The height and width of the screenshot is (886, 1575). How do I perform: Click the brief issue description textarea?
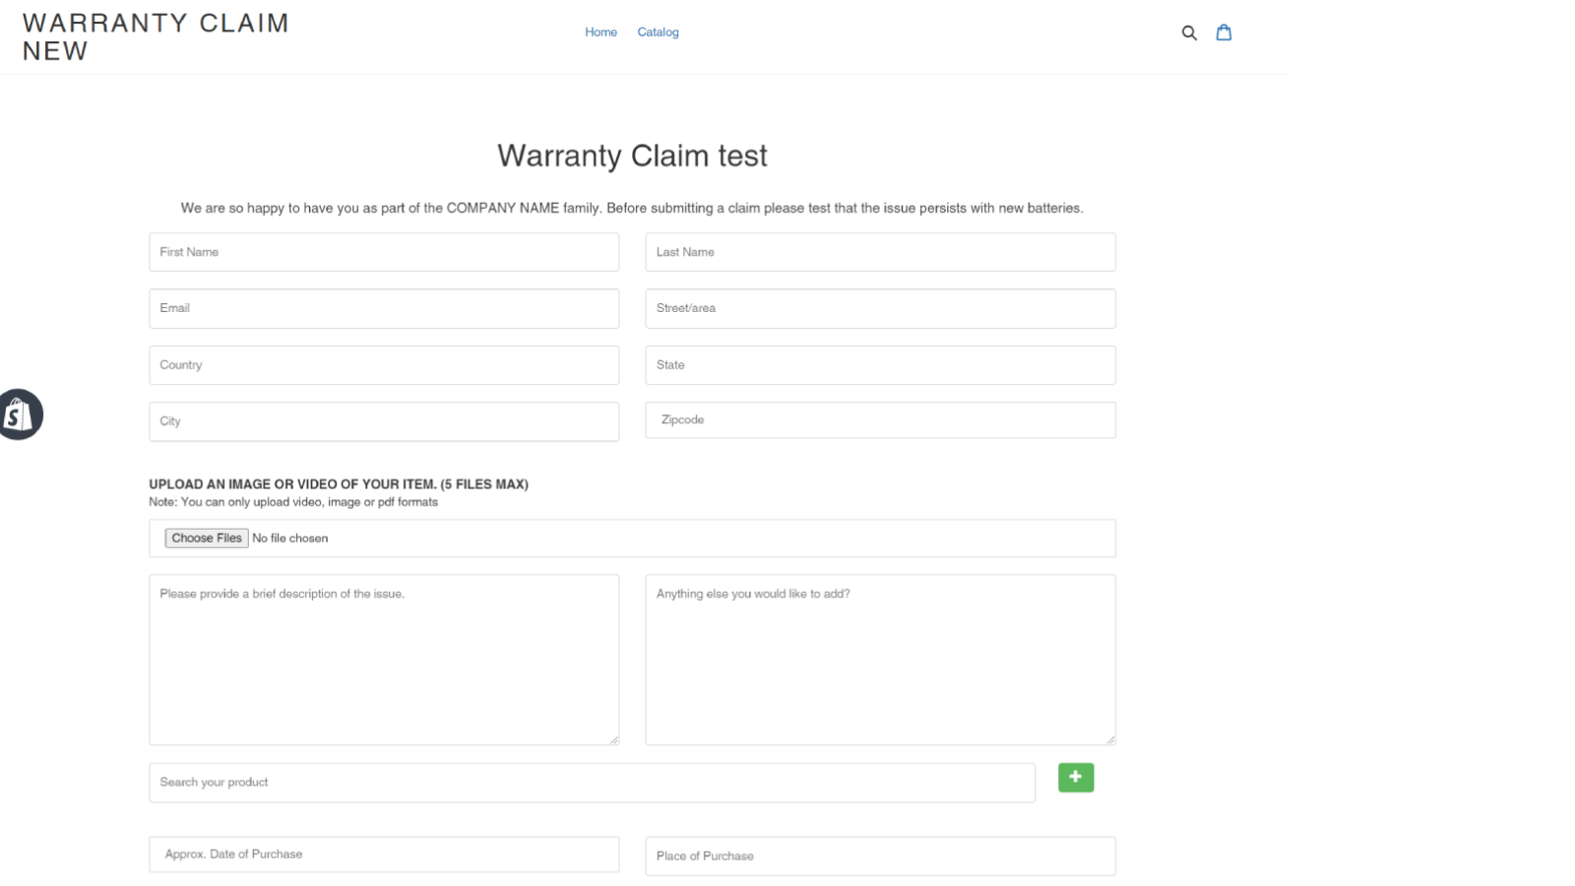pos(384,660)
